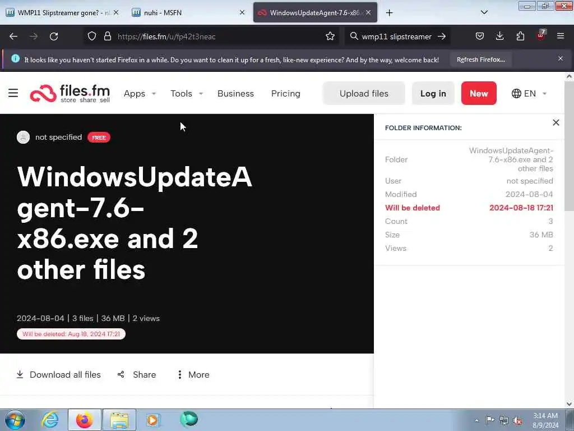Open the EN language selector
The height and width of the screenshot is (431, 574).
coord(529,94)
